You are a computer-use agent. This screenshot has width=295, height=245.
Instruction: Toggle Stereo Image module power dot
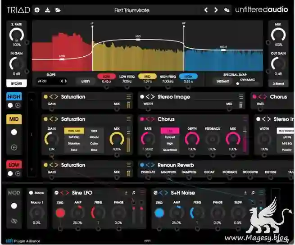tap(142, 97)
